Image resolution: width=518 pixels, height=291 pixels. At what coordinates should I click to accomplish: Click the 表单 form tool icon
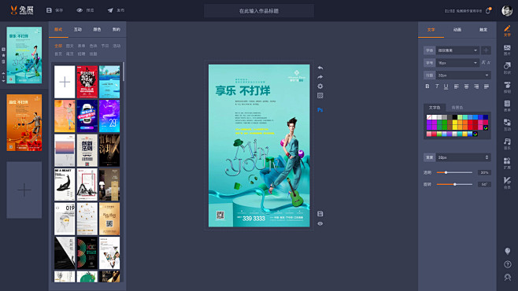point(507,106)
